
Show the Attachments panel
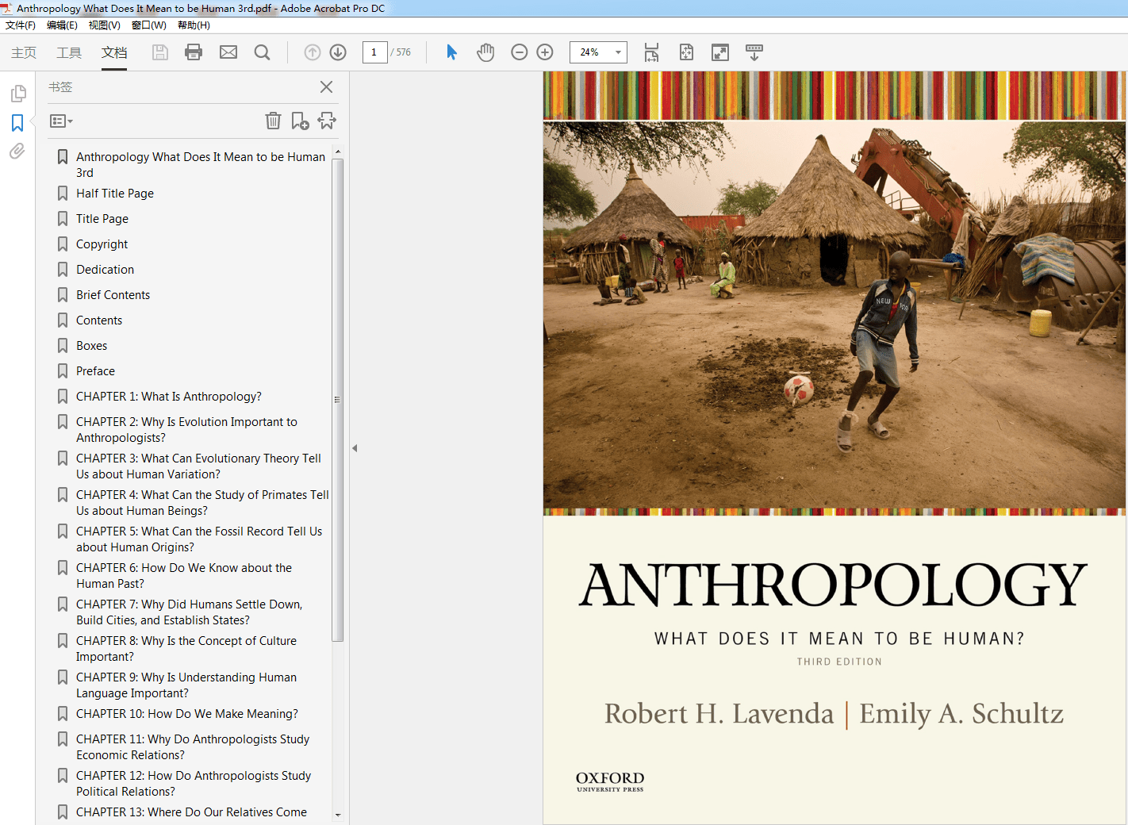[18, 152]
